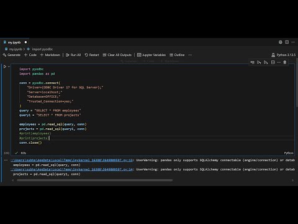Open the editor More Actions ellipsis
298x224 pixels.
tap(293, 42)
